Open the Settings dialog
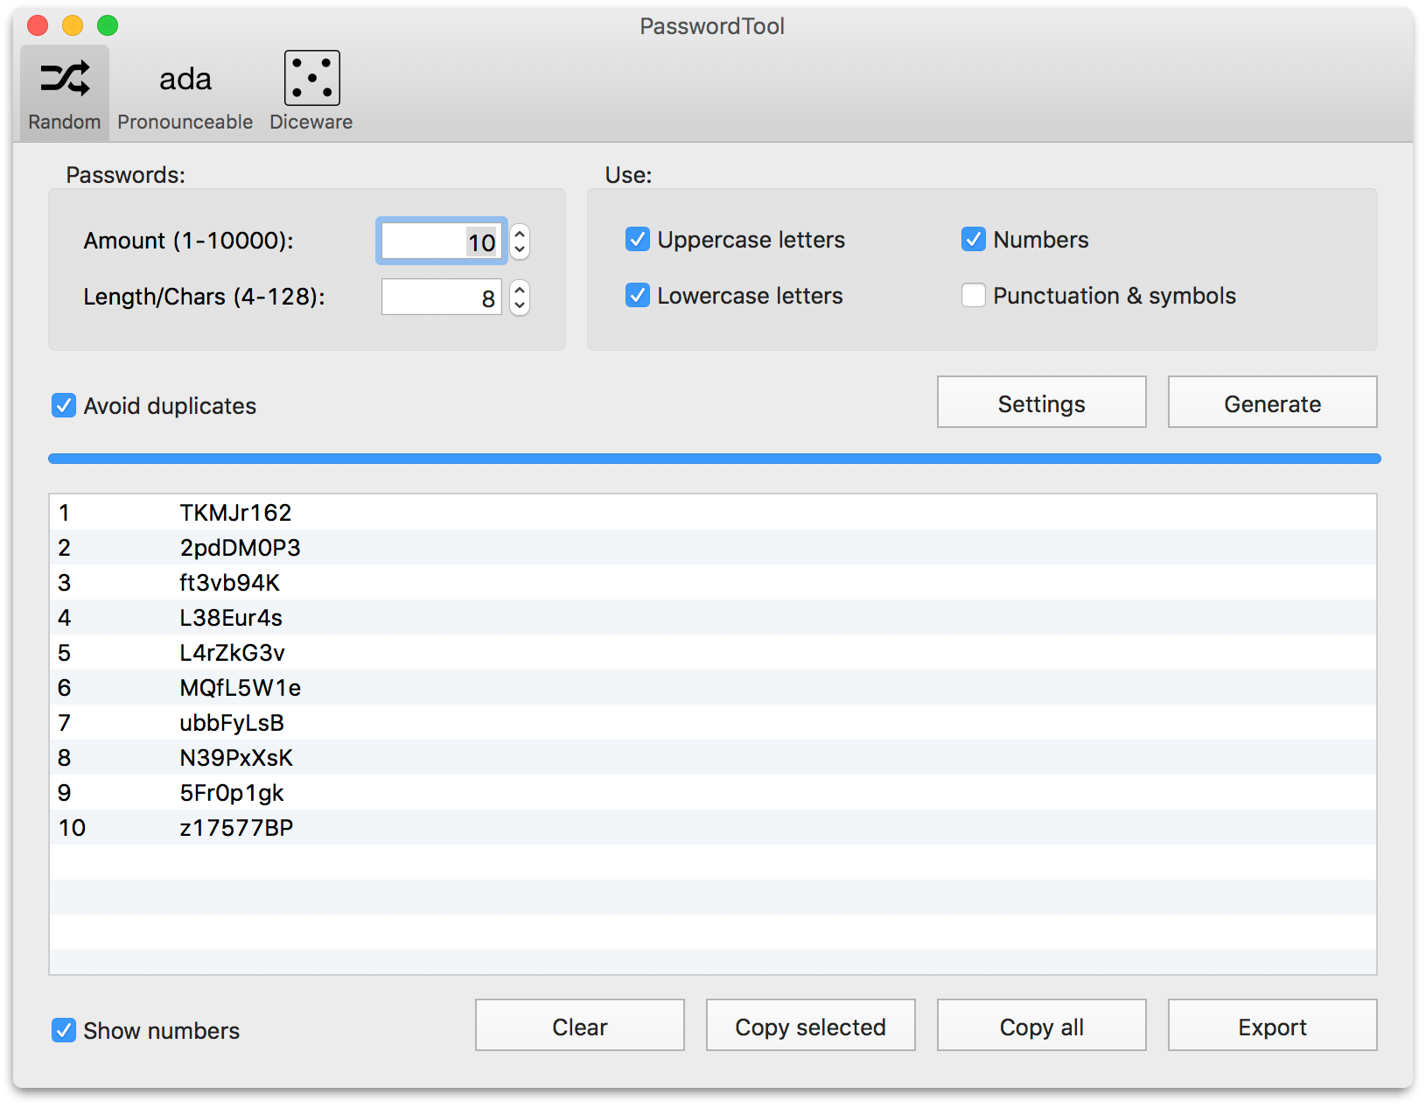This screenshot has width=1426, height=1108. [1040, 403]
